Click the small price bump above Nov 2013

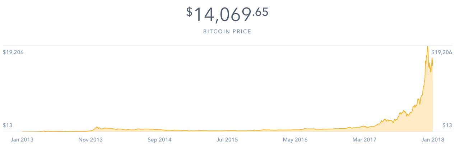[97, 127]
